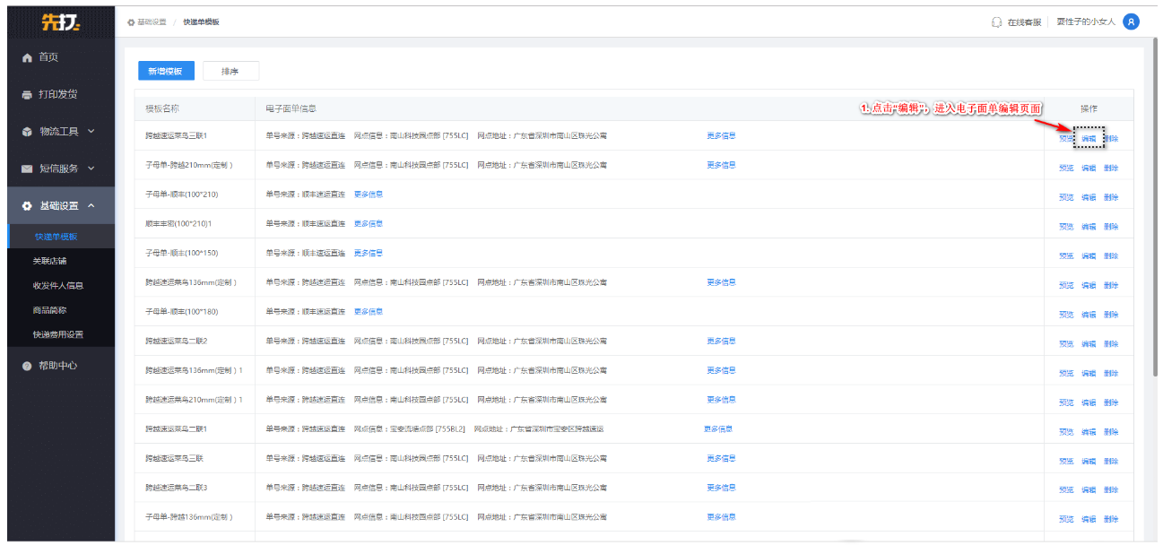The width and height of the screenshot is (1163, 545).
Task: Edit template 顺丰丰密(100*210)1
Action: 1089,227
